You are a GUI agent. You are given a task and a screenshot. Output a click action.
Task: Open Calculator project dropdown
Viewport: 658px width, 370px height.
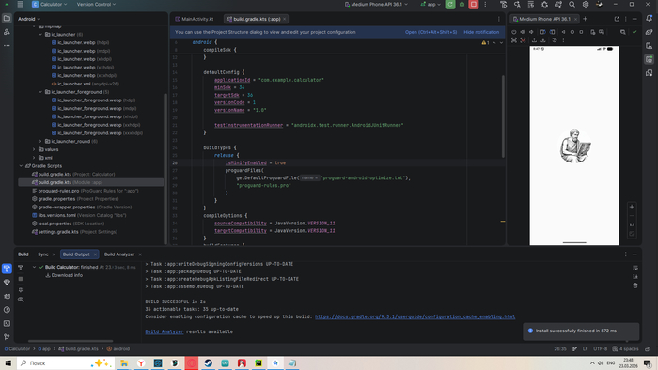[50, 4]
